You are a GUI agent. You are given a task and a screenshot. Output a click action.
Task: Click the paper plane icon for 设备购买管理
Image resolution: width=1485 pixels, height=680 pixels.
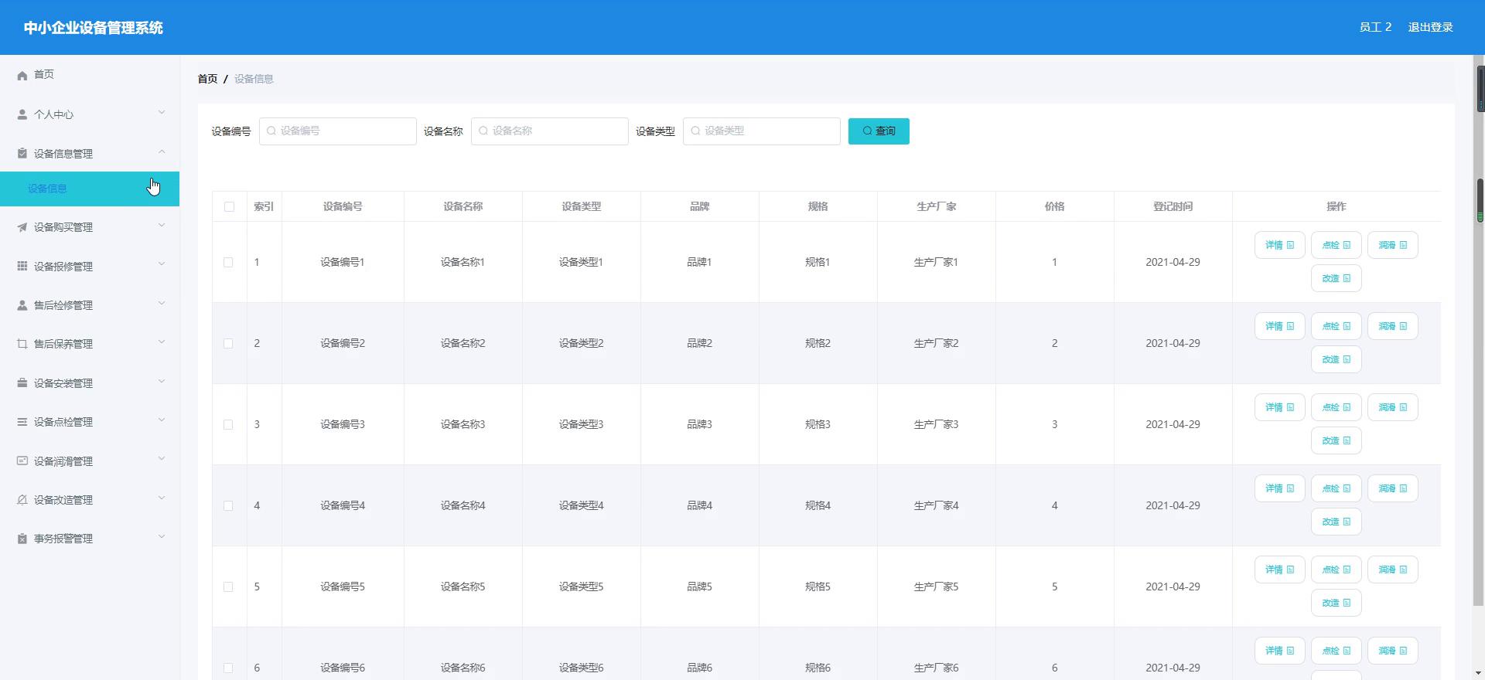coord(22,227)
